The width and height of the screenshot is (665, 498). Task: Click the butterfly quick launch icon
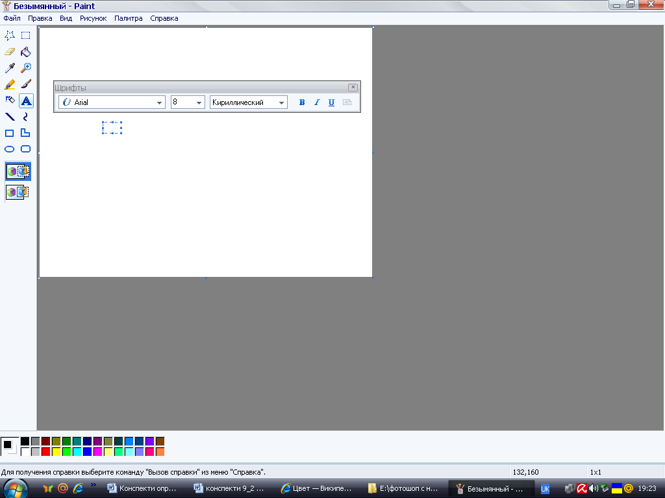48,488
